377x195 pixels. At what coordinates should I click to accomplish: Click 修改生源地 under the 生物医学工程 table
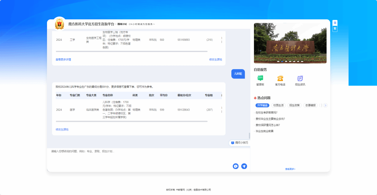coord(216,59)
